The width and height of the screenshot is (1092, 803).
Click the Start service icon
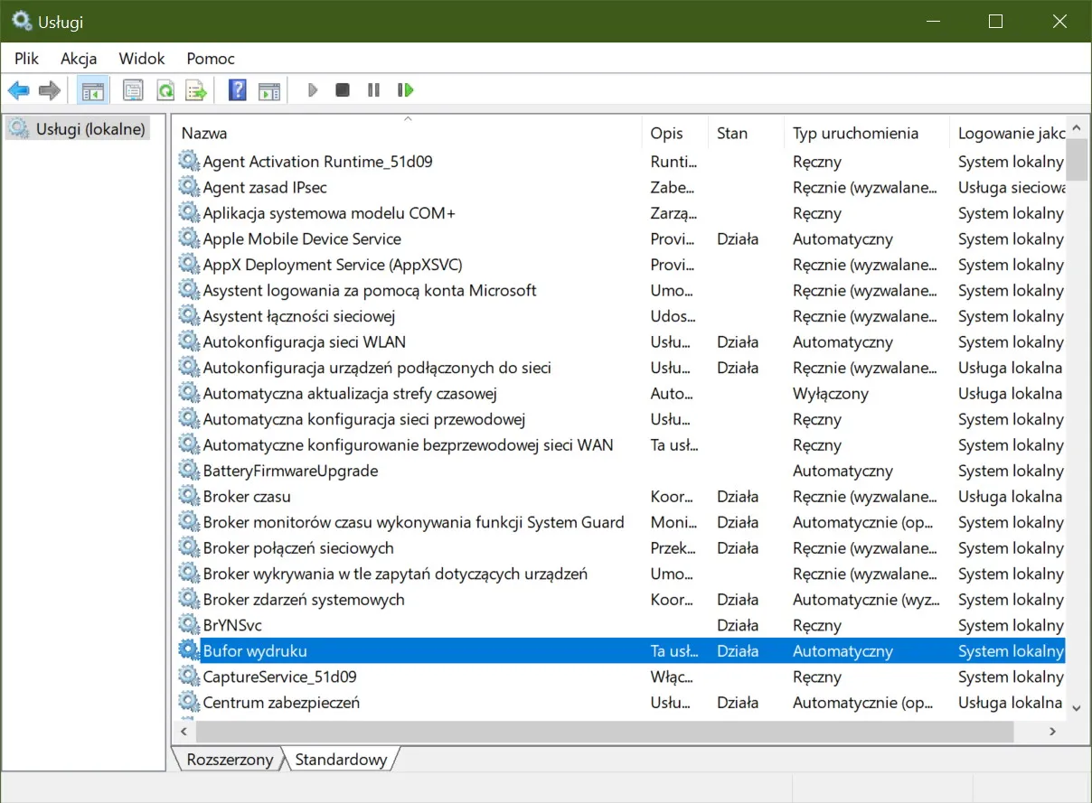tap(312, 89)
